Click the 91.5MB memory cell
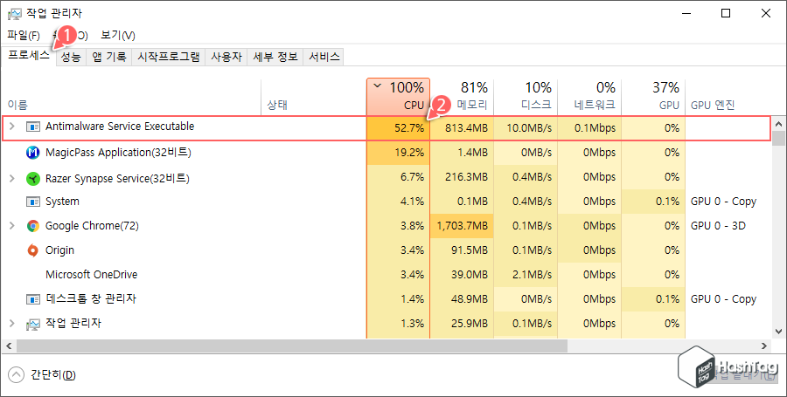 [x=462, y=250]
